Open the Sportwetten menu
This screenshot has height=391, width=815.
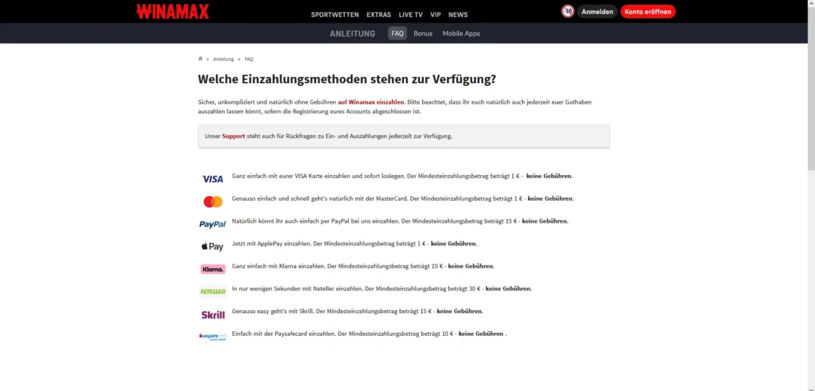[336, 15]
